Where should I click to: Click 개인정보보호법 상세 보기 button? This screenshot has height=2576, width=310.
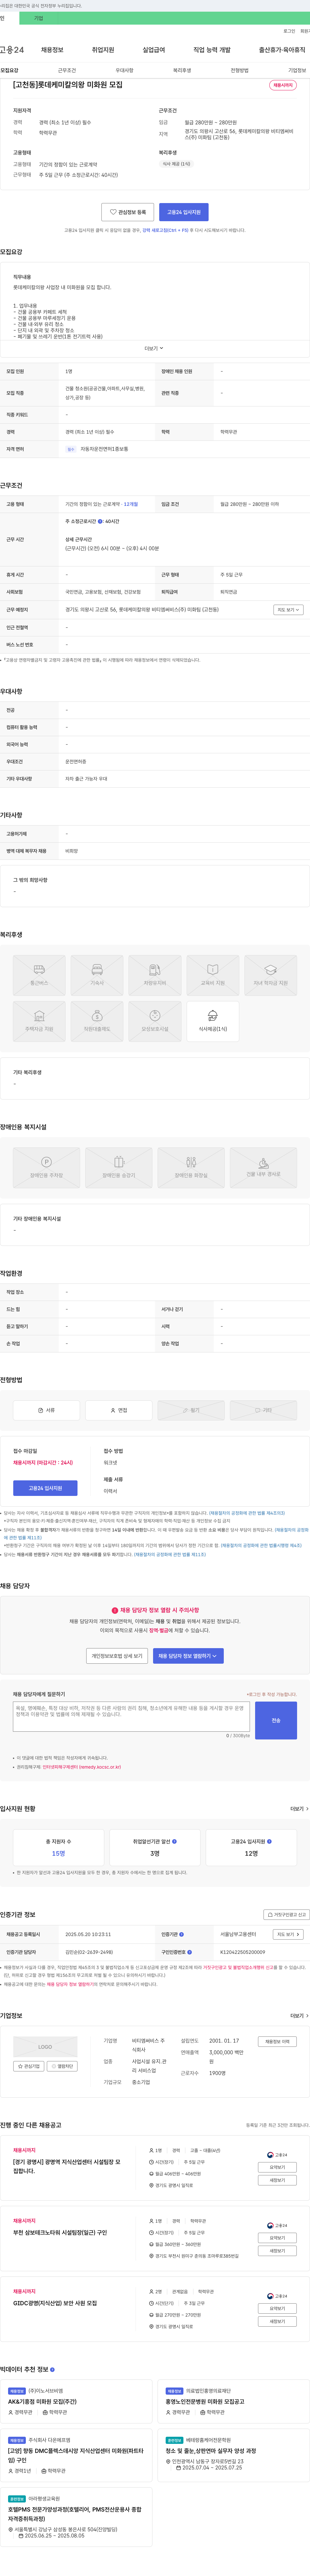click(117, 1656)
